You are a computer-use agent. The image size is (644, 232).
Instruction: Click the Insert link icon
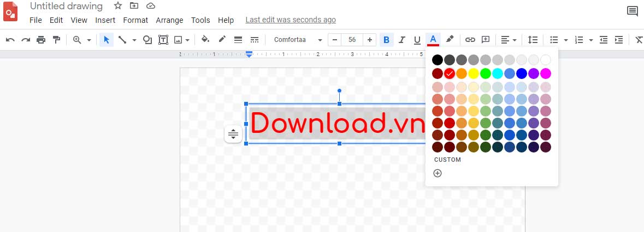tap(470, 40)
